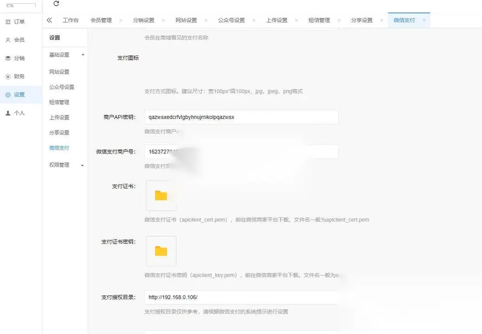
Task: Switch to the 分销设置 tab
Action: pos(144,20)
